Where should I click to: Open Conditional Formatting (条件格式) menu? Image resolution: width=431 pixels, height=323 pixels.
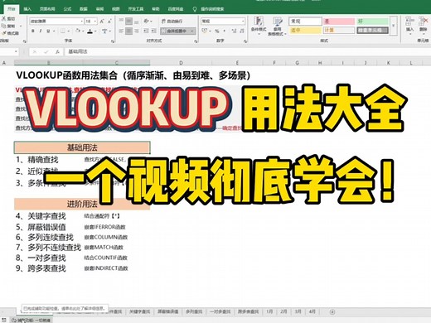point(259,26)
